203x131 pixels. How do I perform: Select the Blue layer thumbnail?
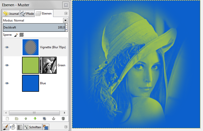tap(31, 83)
